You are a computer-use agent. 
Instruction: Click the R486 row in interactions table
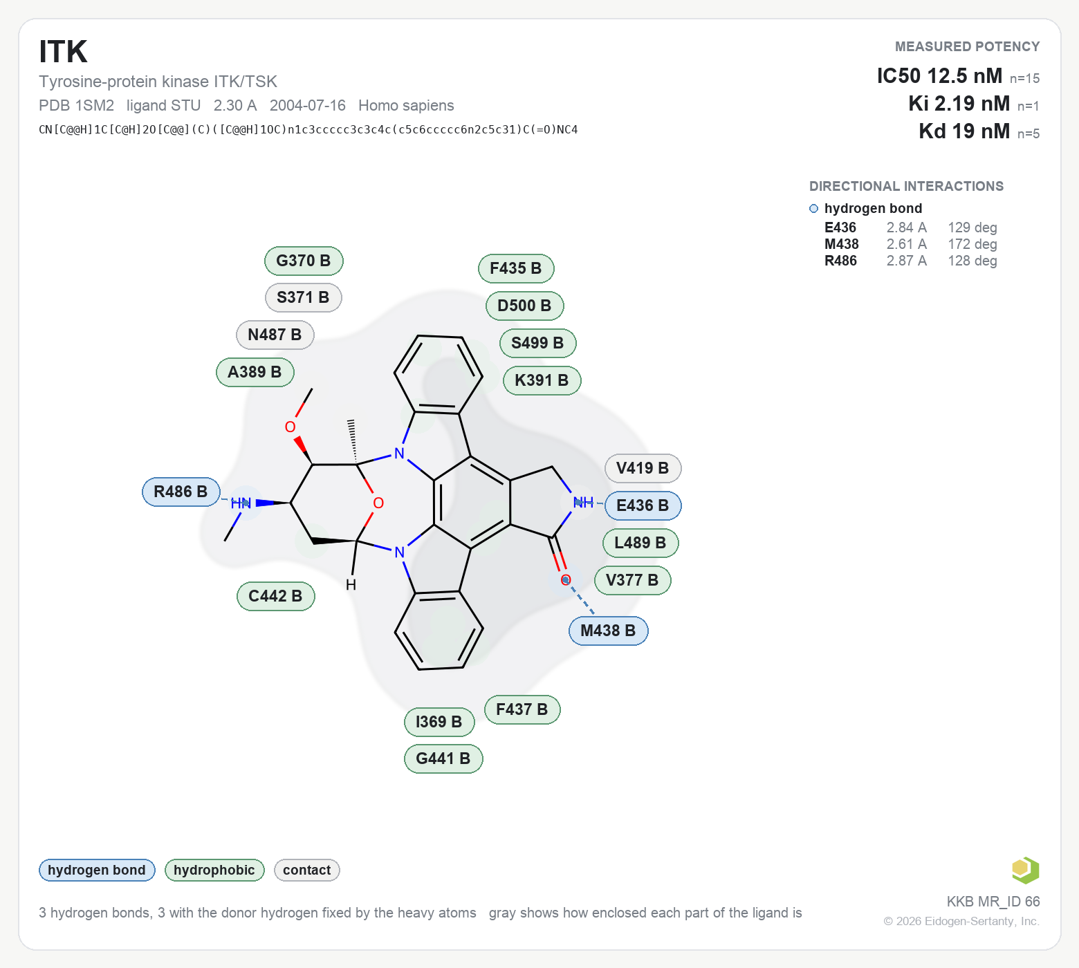click(911, 261)
